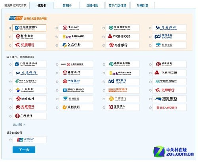
Task: Pick the 温州银行 logo
Action: (76, 107)
